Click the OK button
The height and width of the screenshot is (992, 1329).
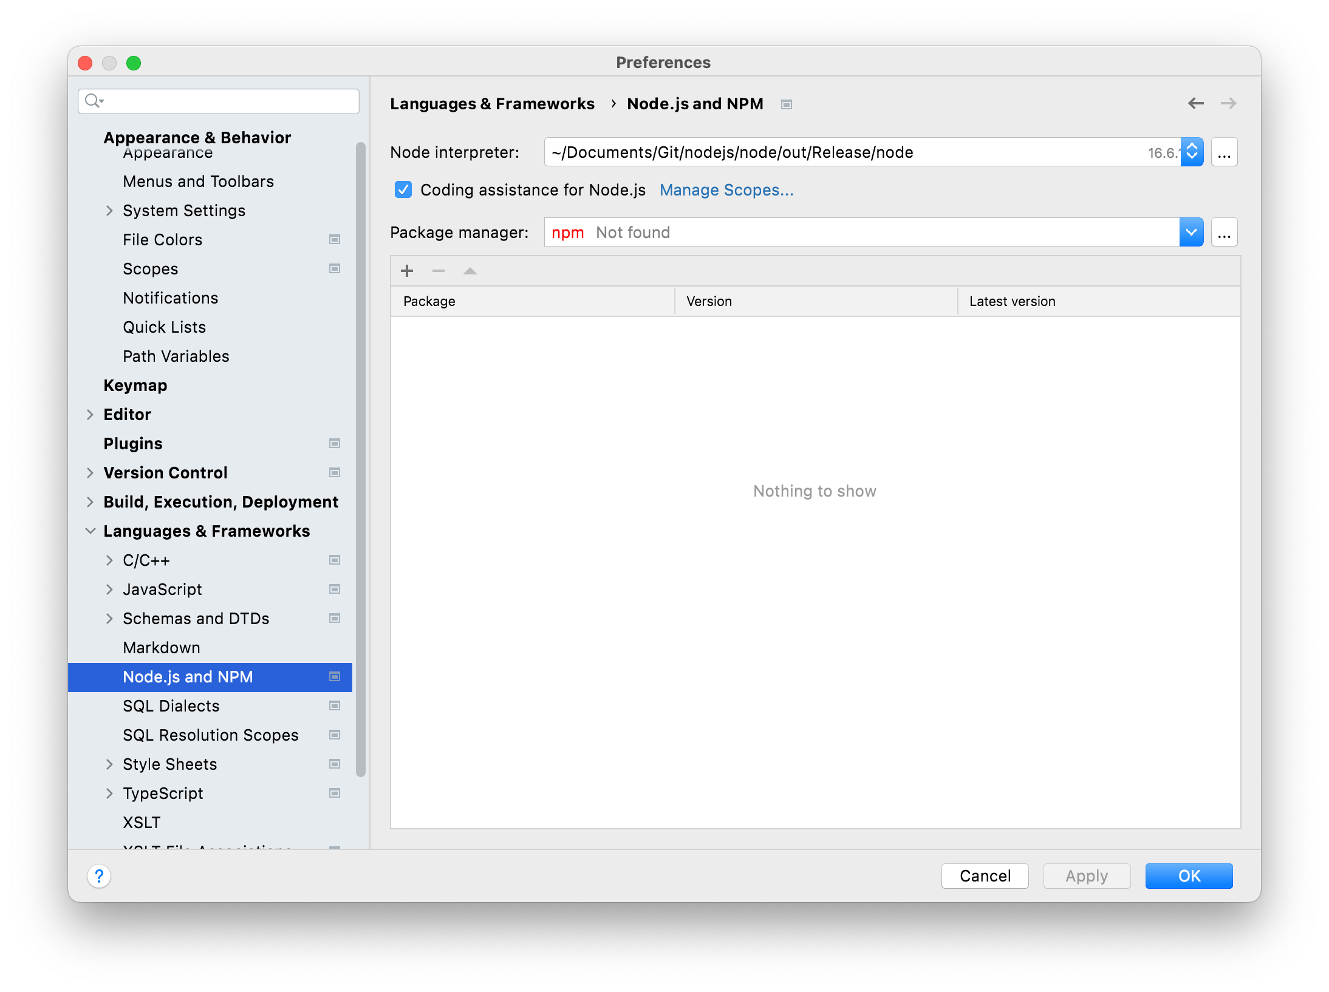(1188, 876)
